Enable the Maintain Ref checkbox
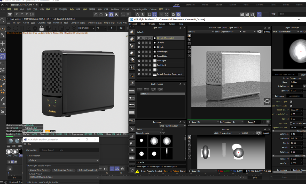This screenshot has width=306, height=184. (x=291, y=123)
